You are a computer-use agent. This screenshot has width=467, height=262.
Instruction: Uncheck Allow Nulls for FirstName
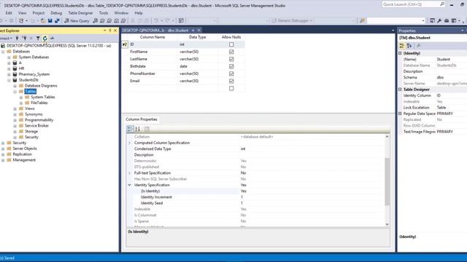(231, 52)
